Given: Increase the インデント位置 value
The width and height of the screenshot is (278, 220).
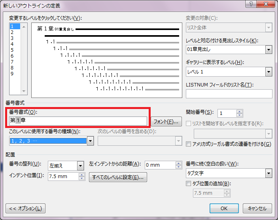Looking at the screenshot, I should point(81,175).
